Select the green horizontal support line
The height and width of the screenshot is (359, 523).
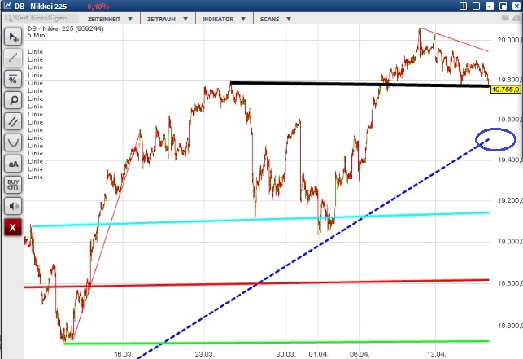click(277, 342)
